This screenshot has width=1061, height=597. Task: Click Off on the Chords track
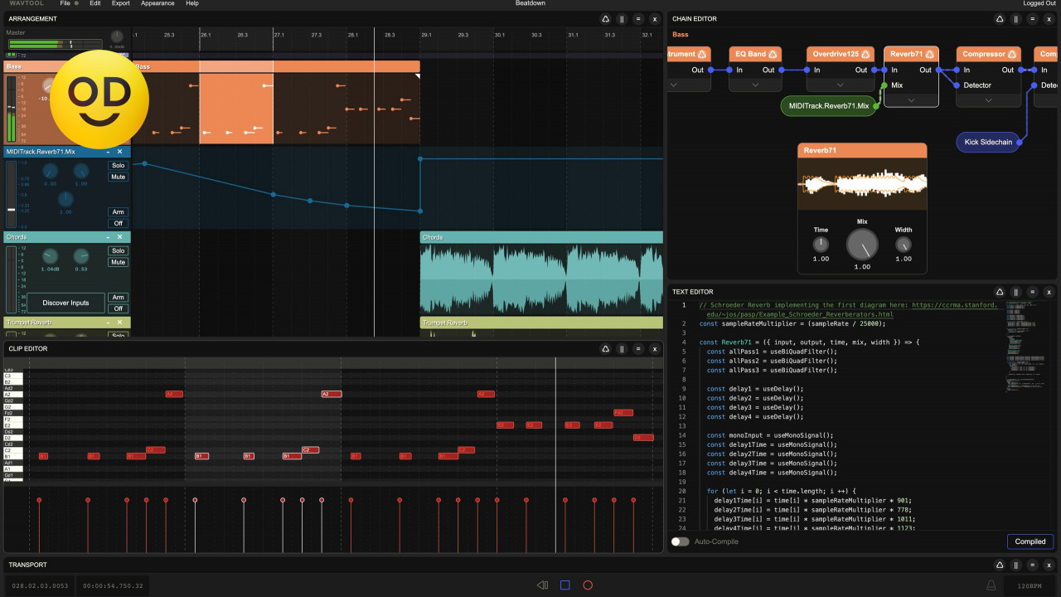pyautogui.click(x=119, y=308)
